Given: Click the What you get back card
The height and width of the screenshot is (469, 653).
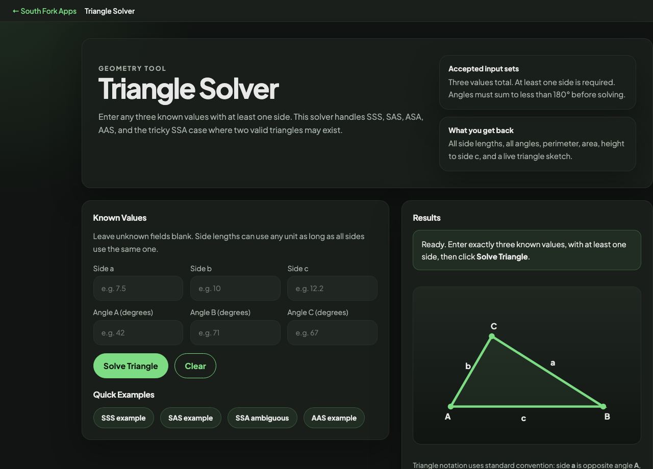Looking at the screenshot, I should click(x=537, y=144).
